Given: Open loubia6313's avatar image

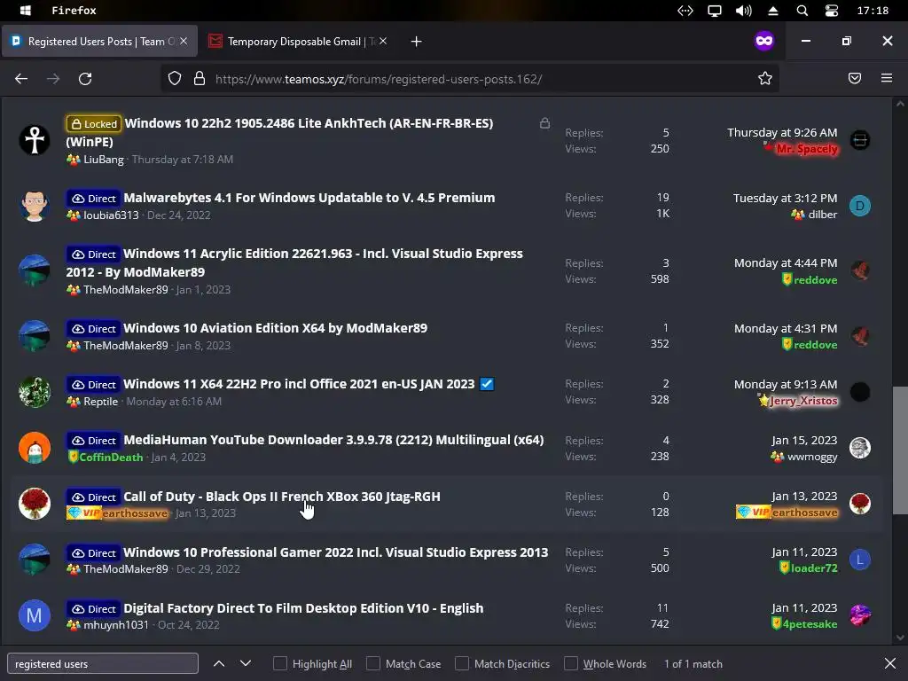Looking at the screenshot, I should (x=35, y=206).
